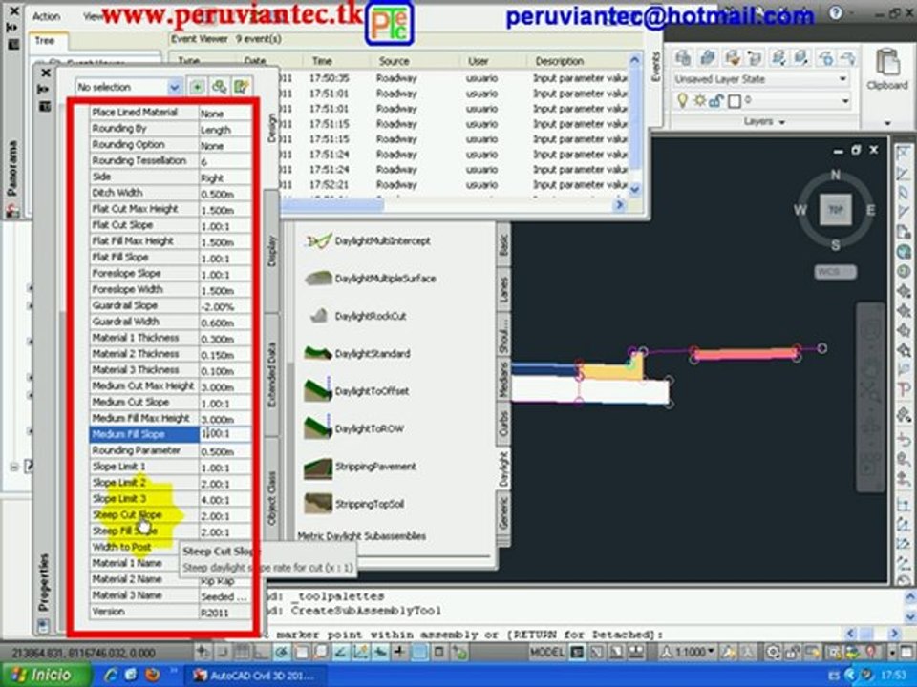The height and width of the screenshot is (687, 917).
Task: Select the DaylightMultiIntercept subassembly icon
Action: [319, 240]
